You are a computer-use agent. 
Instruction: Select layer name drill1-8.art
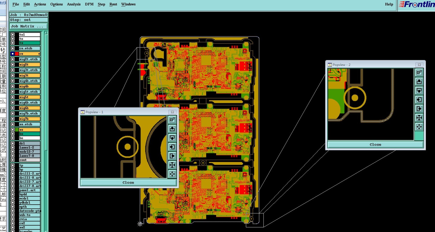(x=29, y=178)
